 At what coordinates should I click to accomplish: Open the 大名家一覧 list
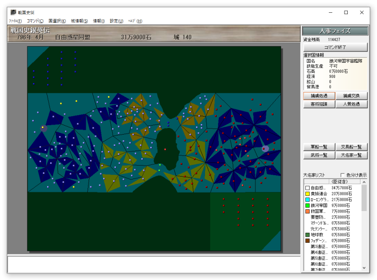pyautogui.click(x=351, y=155)
